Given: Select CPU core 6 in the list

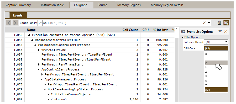Looking at the screenshot, I should [216, 81].
